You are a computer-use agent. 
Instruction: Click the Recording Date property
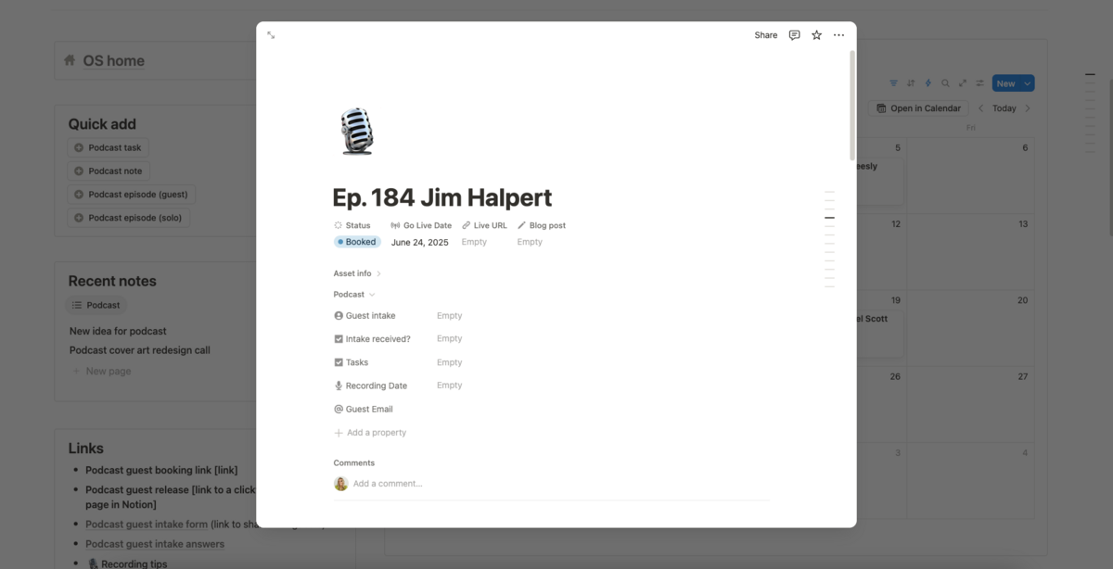370,386
